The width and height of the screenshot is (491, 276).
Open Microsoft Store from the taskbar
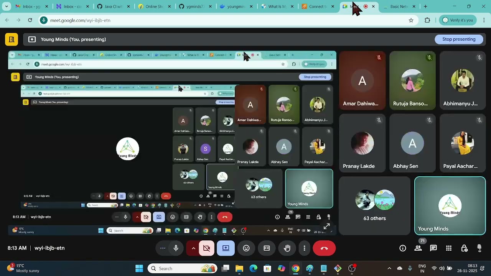(267, 268)
